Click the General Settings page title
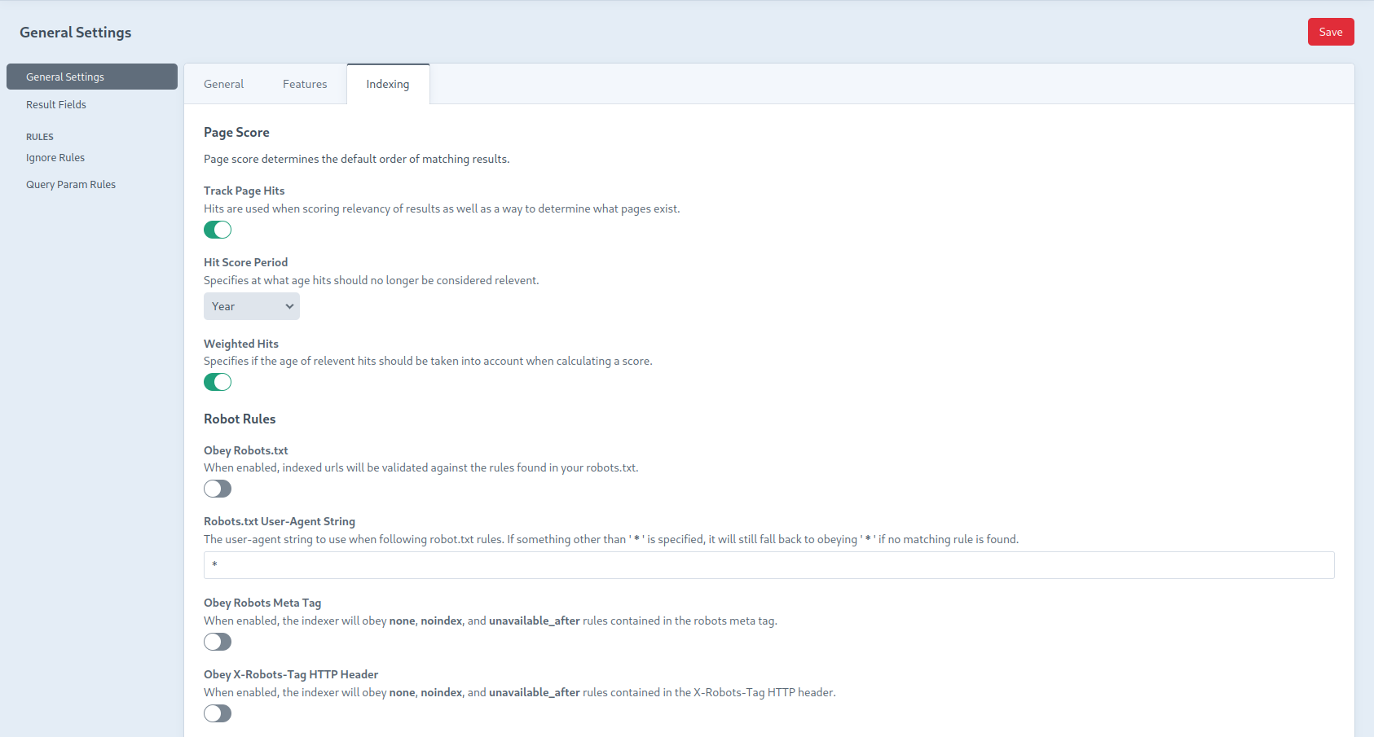 tap(75, 33)
